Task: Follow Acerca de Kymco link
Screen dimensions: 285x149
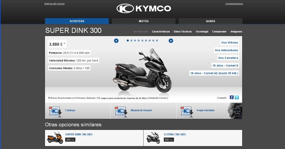Action: pyautogui.click(x=55, y=4)
